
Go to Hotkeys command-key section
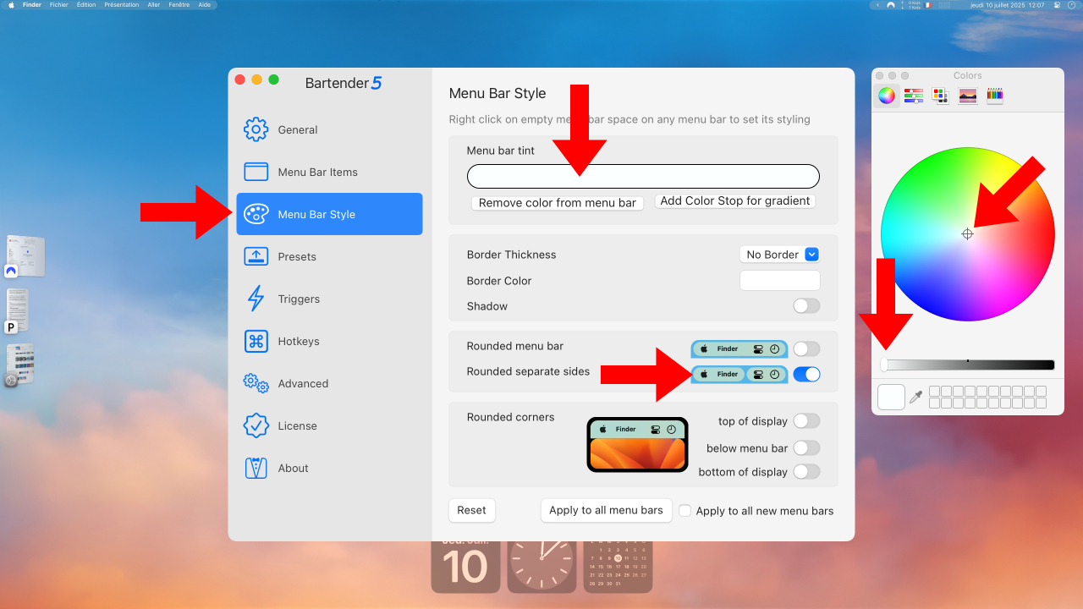(329, 341)
